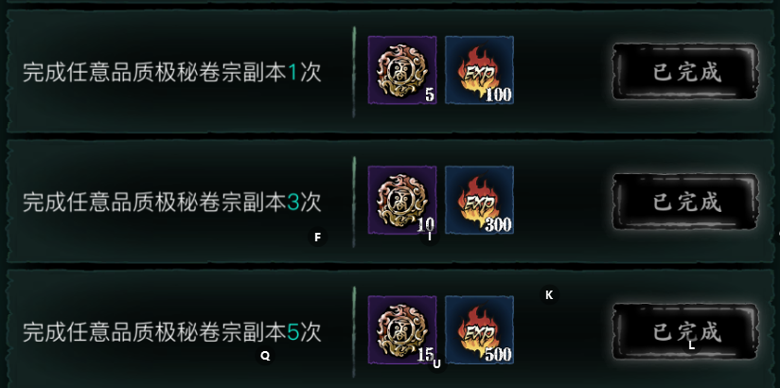Click the 500 quantity on third EXP reward
This screenshot has width=780, height=388.
pyautogui.click(x=498, y=355)
